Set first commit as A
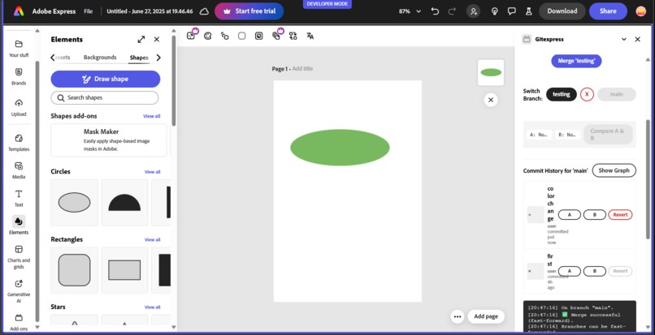Viewport: 655px width, 335px height. [x=569, y=271]
